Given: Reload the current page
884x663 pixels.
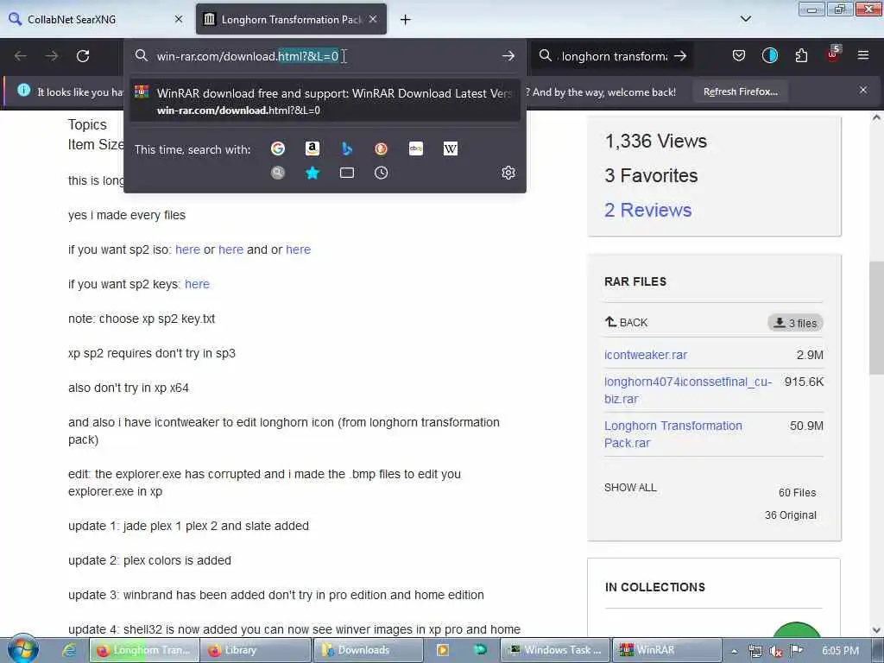Looking at the screenshot, I should click(83, 56).
